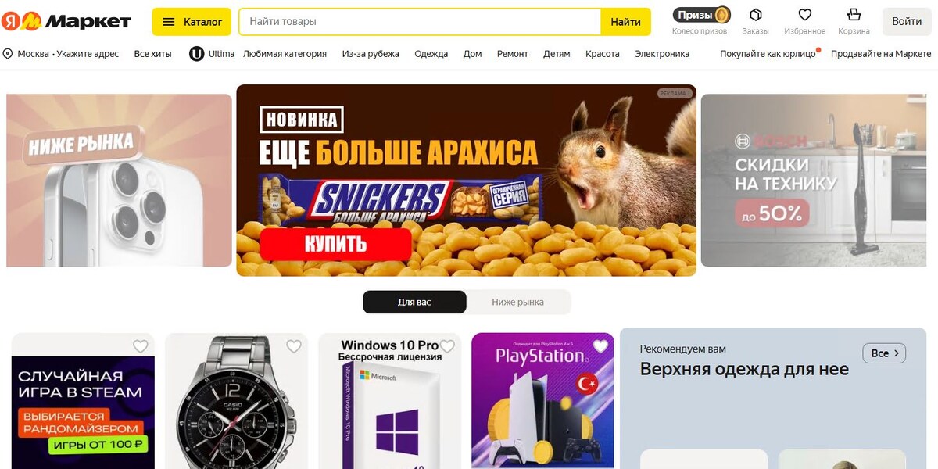Image resolution: width=938 pixels, height=469 pixels.
Task: Switch to the Ниже рынка tab
Action: (x=518, y=302)
